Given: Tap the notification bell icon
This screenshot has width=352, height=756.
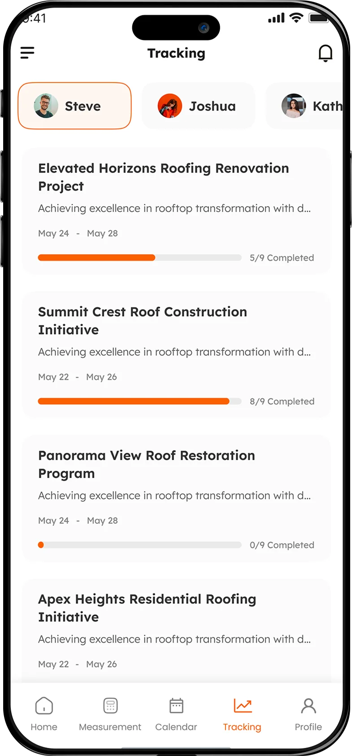Looking at the screenshot, I should point(325,53).
